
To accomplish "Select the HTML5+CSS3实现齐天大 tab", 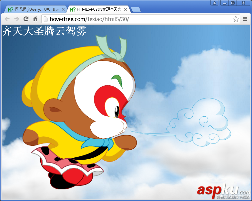I will (x=98, y=9).
